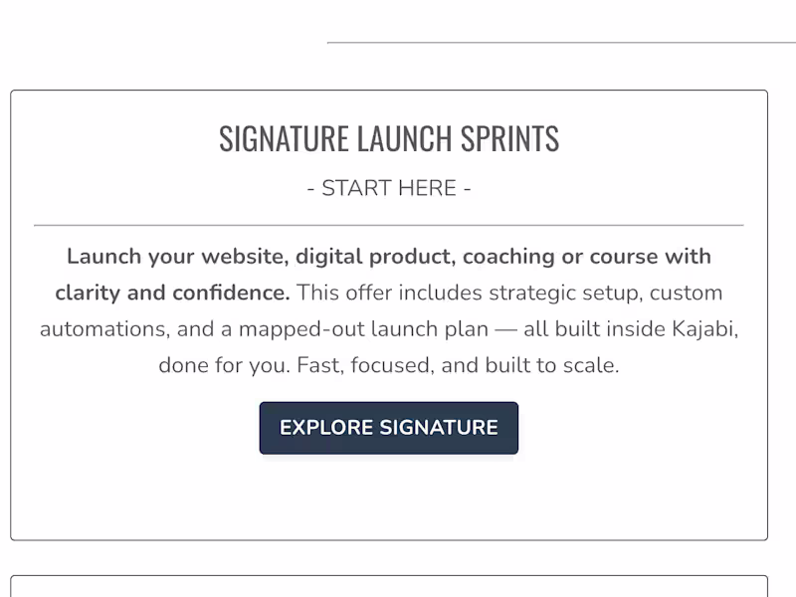This screenshot has width=796, height=597.
Task: Click the phrase done for you
Action: [220, 365]
